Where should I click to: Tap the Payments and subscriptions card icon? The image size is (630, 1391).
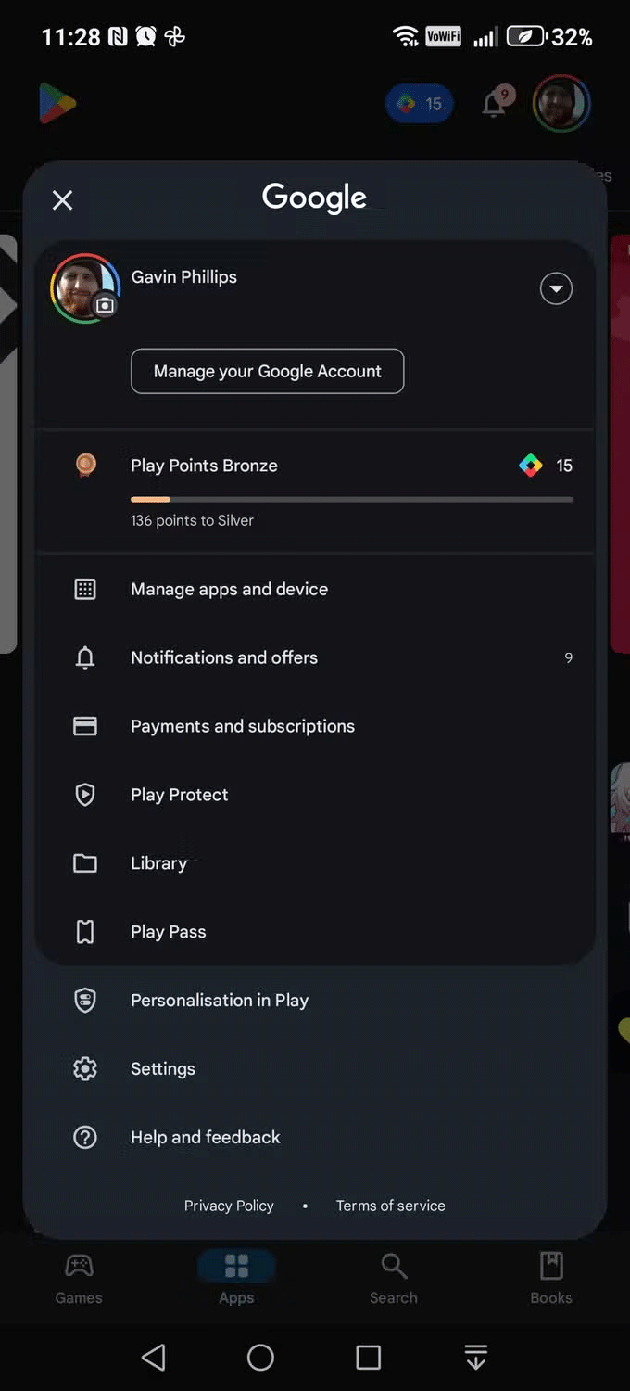(85, 726)
